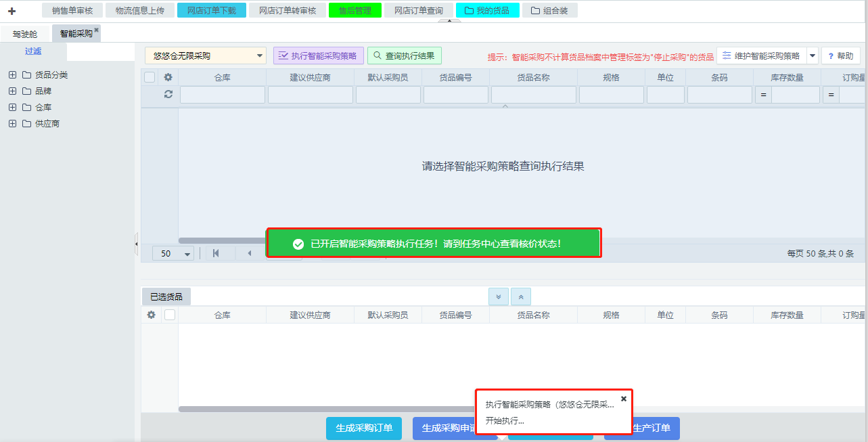Screen dimensions: 868x442
Task: Click the gear icon in upper grid header
Action: tap(168, 78)
